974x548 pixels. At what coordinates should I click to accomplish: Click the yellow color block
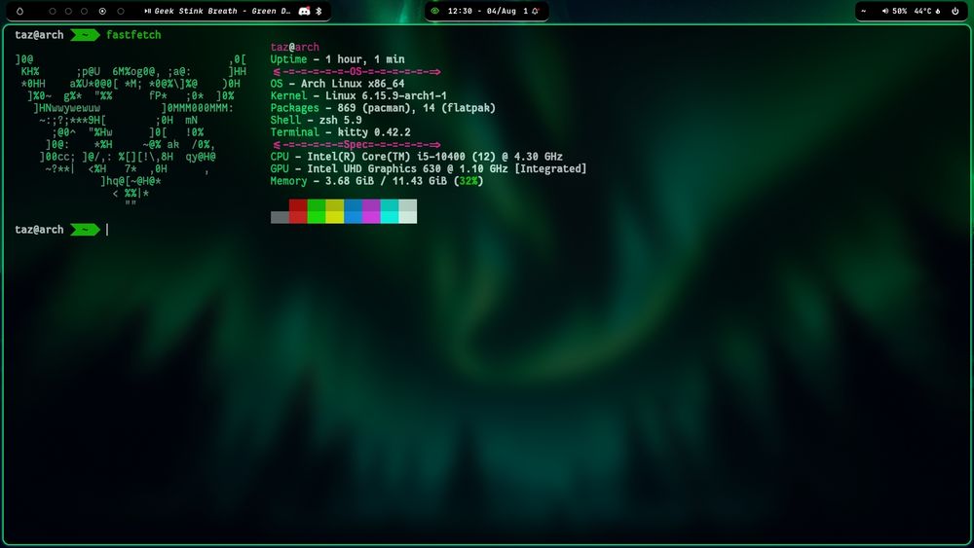click(x=335, y=211)
